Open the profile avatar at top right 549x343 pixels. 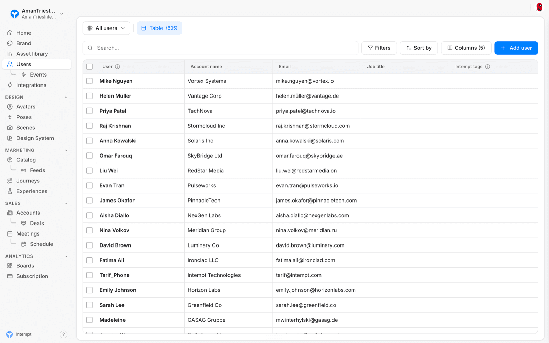(x=539, y=7)
